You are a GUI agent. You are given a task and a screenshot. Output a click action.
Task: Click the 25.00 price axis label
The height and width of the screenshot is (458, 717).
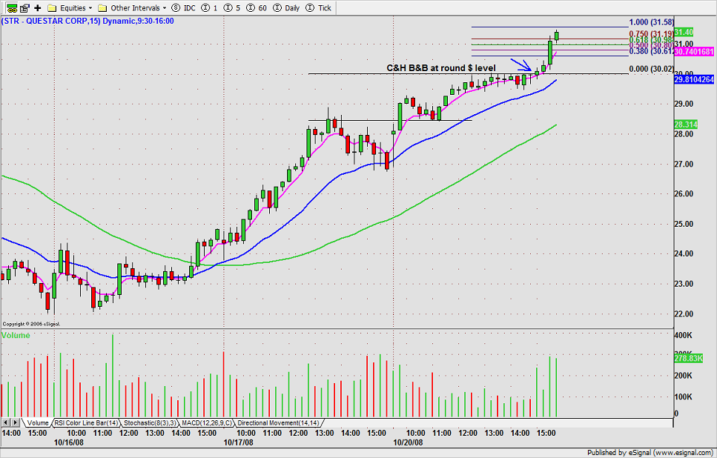684,224
